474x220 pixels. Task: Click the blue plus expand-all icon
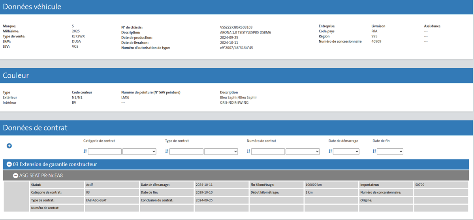click(x=9, y=146)
